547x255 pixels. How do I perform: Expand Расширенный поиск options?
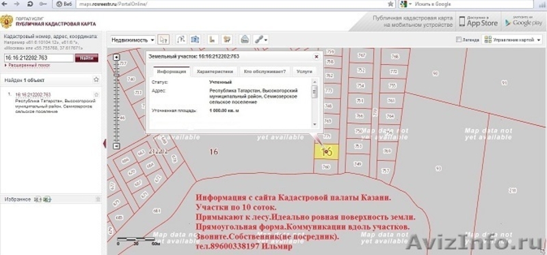pyautogui.click(x=29, y=65)
